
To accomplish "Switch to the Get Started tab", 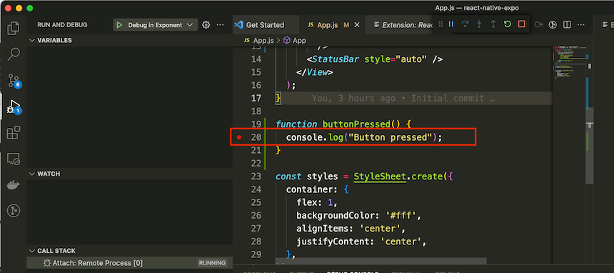I will pos(259,25).
